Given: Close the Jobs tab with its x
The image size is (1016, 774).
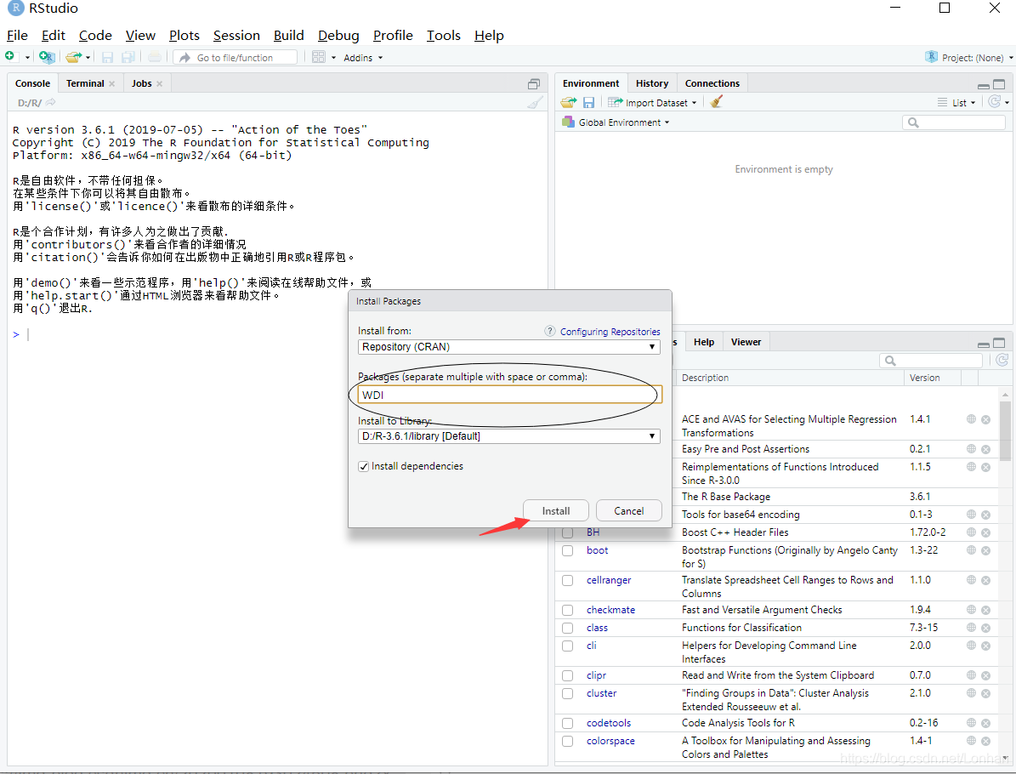Looking at the screenshot, I should click(159, 83).
